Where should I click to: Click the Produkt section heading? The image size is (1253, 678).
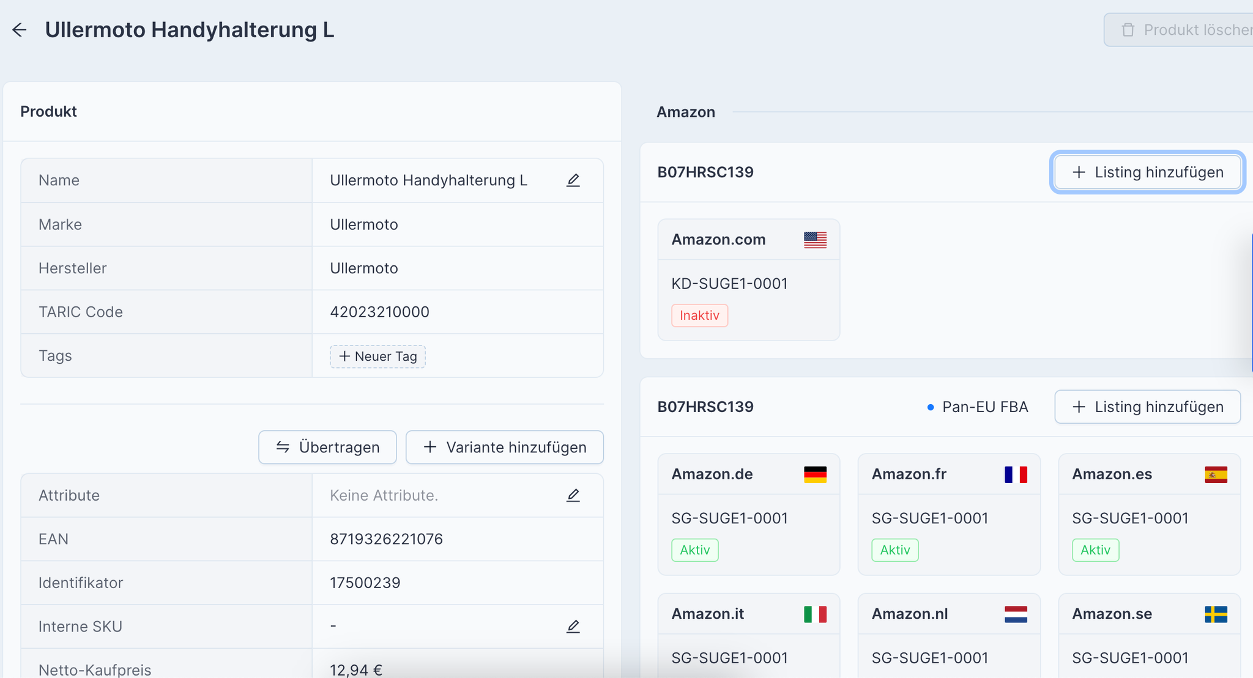(x=48, y=111)
